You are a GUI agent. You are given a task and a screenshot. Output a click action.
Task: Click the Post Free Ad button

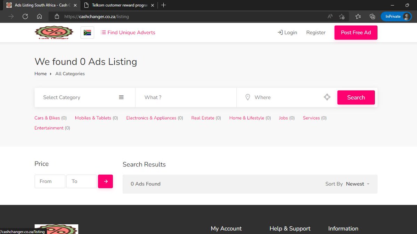click(x=356, y=33)
